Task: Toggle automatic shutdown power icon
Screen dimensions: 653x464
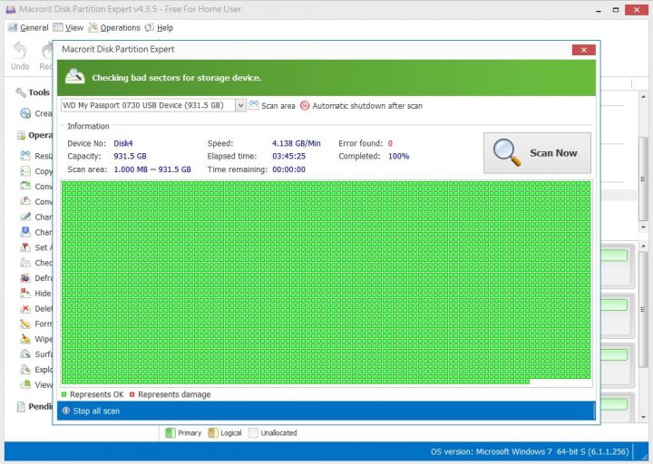Action: point(305,106)
